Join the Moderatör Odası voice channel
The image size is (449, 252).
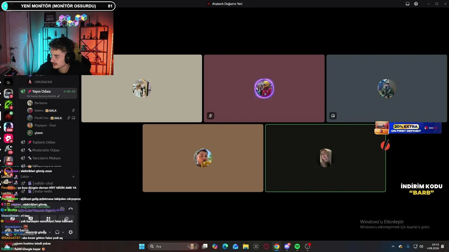pyautogui.click(x=48, y=150)
